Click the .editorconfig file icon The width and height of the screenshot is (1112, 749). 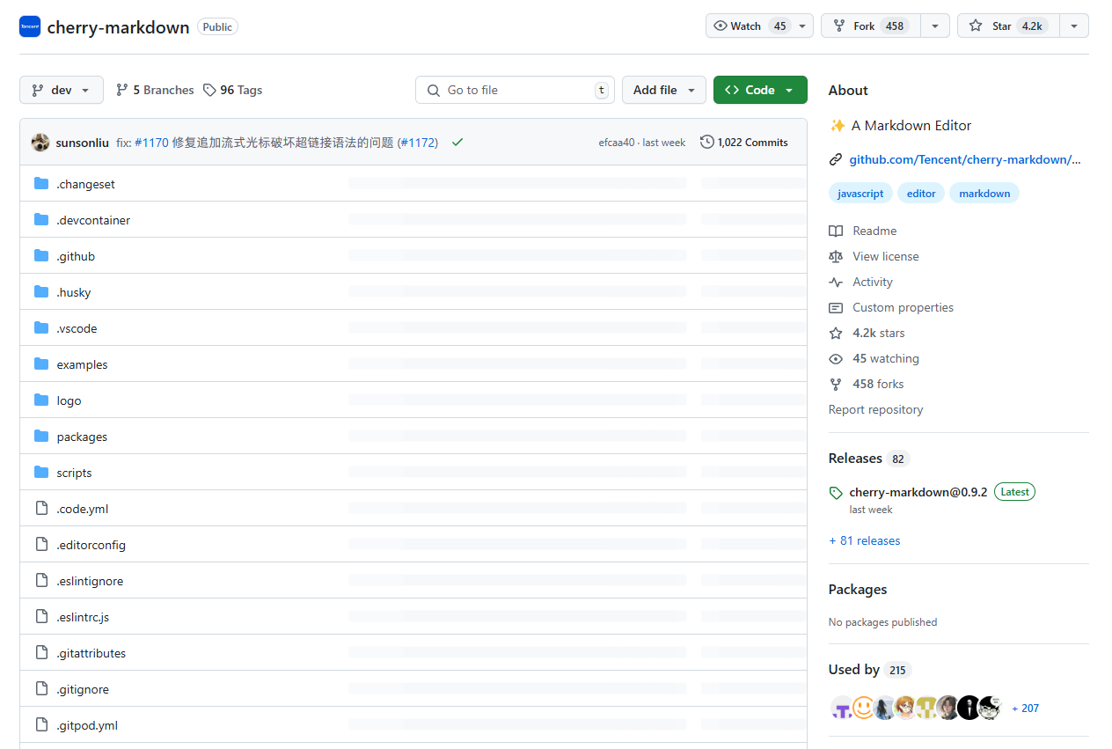[41, 545]
